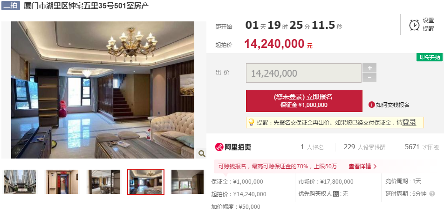Select the entrance door thumbnail
This screenshot has width=444, height=212.
click(x=61, y=182)
